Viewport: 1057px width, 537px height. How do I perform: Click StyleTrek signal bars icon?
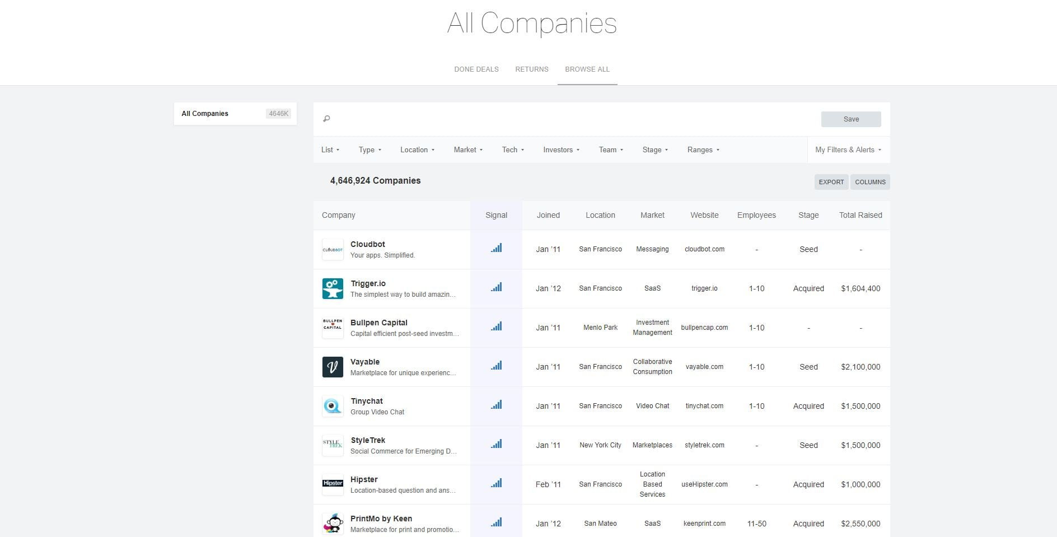(497, 444)
